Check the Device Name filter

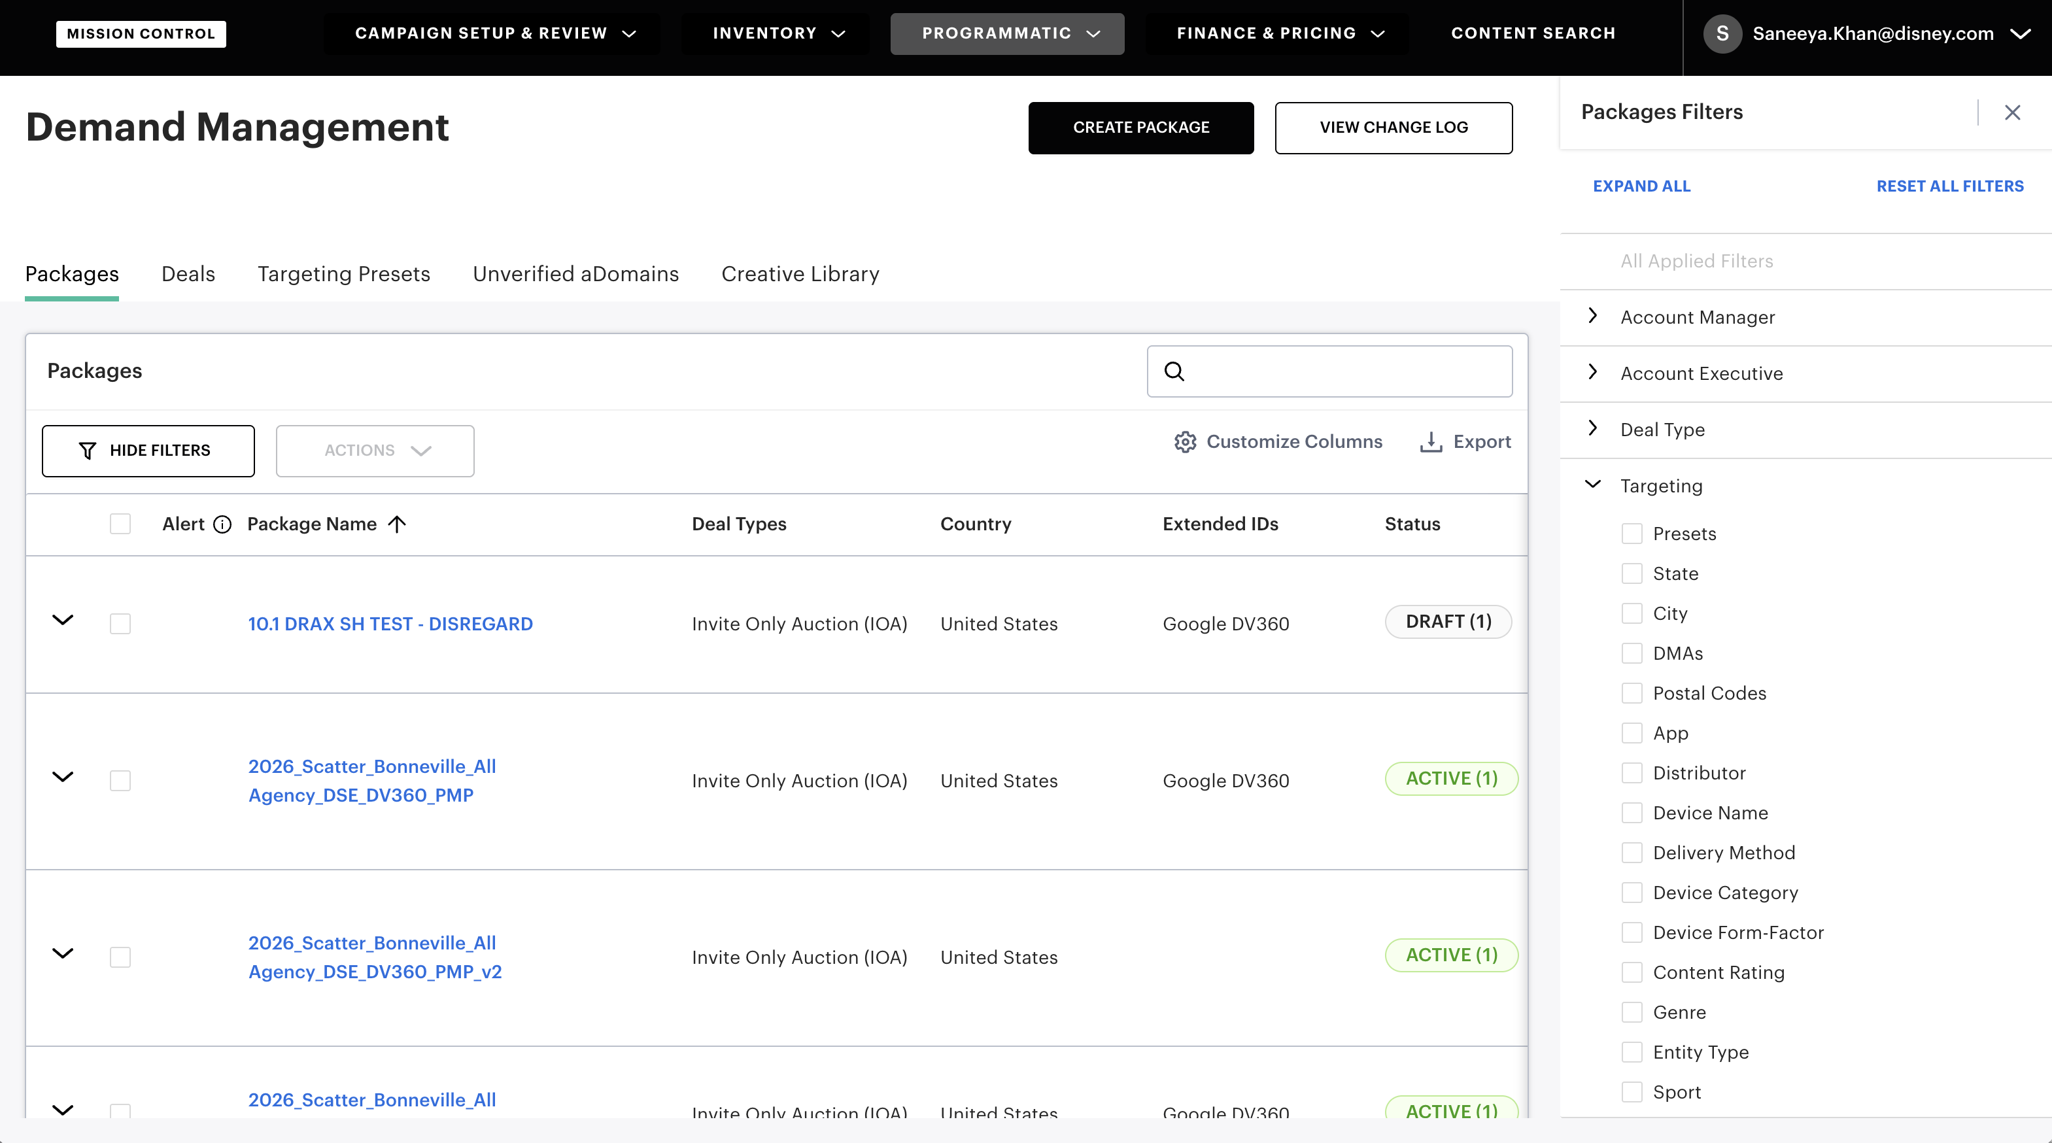tap(1632, 812)
